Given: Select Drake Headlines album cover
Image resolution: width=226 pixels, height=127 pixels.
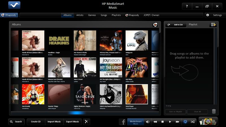Looking at the screenshot, I should (59, 40).
